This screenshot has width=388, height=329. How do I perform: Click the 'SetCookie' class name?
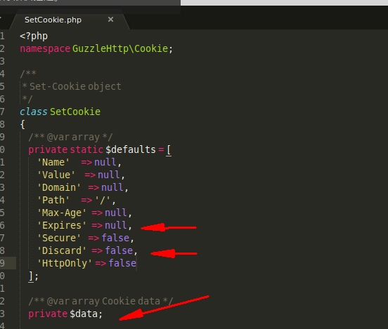coord(75,112)
